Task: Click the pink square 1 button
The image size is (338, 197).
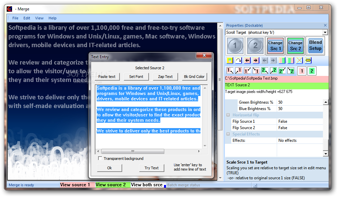Action: 302,71
